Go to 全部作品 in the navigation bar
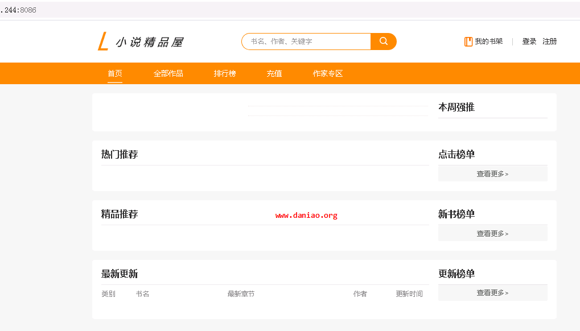580x331 pixels. coord(168,73)
